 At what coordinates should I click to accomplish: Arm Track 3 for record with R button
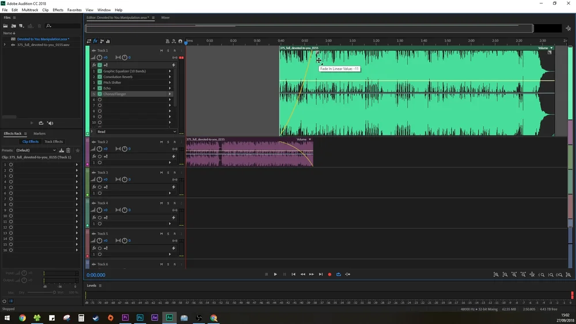tap(175, 173)
